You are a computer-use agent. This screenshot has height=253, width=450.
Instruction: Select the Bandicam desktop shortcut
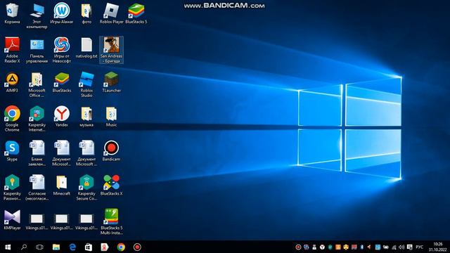coord(111,151)
